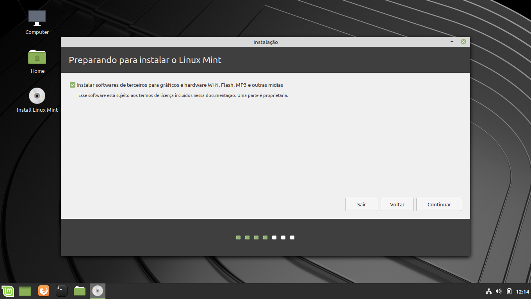This screenshot has height=299, width=531.
Task: Click the 'Esse software está sujeito' license note
Action: pos(183,95)
